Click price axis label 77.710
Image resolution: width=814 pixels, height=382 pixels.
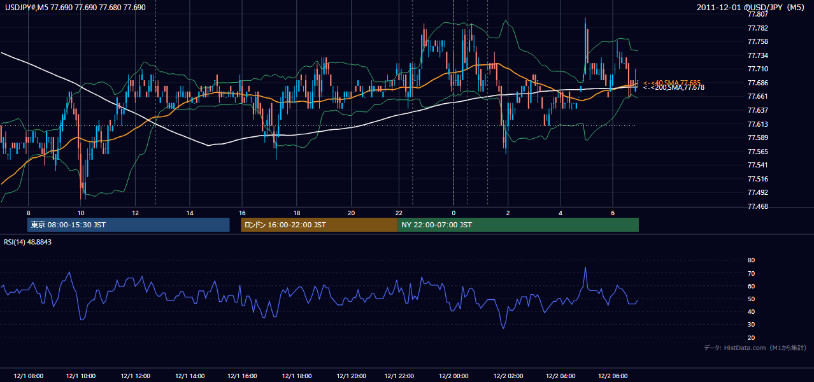pyautogui.click(x=759, y=69)
